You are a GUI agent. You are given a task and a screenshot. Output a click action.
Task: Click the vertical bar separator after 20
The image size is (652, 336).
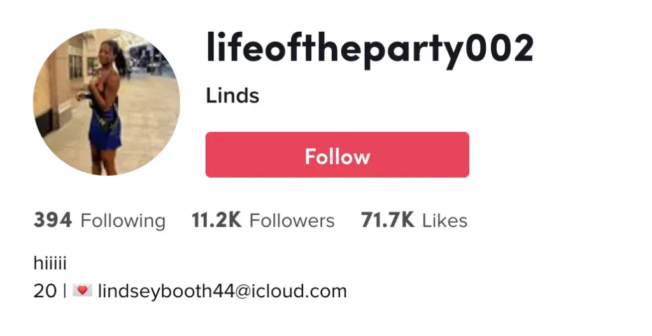click(x=65, y=291)
